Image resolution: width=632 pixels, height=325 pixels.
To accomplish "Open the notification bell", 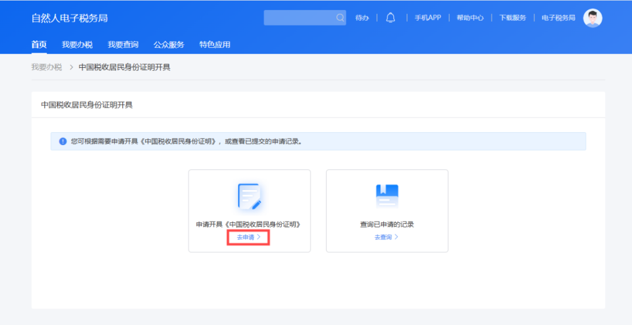I will (x=390, y=18).
